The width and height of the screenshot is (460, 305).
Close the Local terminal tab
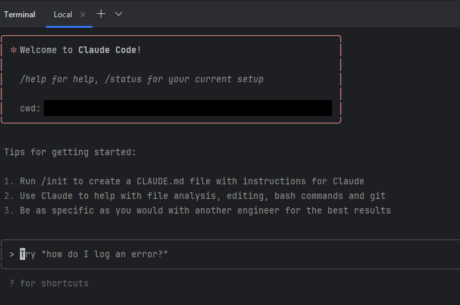coord(83,15)
